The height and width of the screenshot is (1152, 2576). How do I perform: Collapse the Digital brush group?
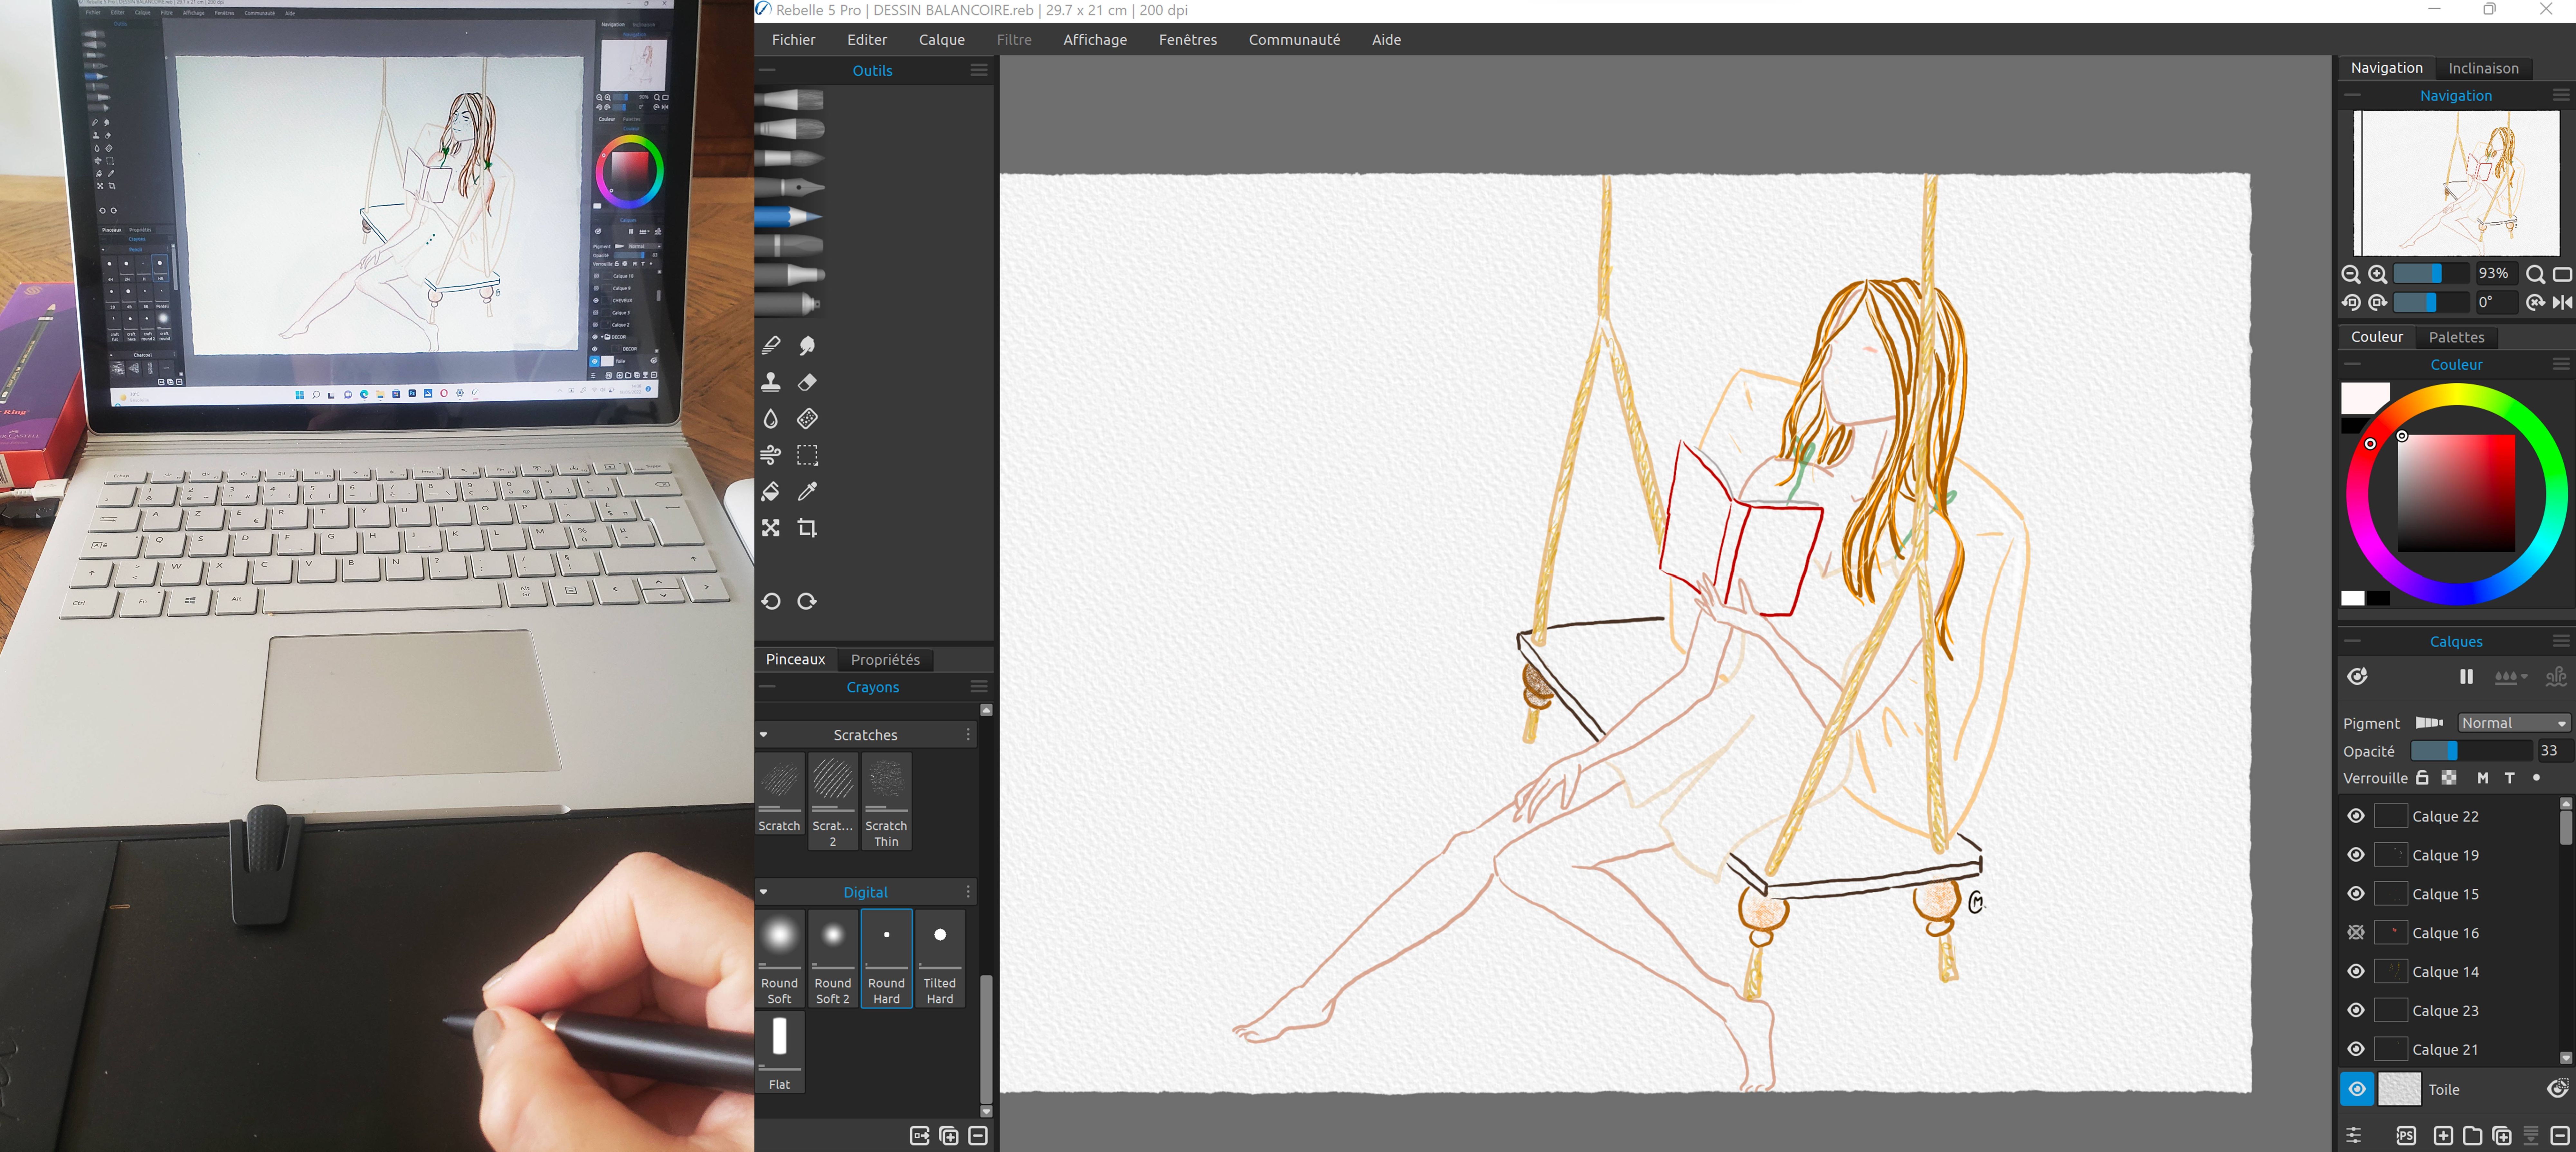tap(764, 892)
